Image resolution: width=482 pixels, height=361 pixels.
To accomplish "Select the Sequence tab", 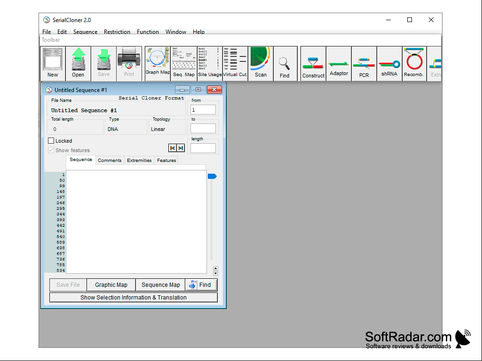I will [x=81, y=160].
